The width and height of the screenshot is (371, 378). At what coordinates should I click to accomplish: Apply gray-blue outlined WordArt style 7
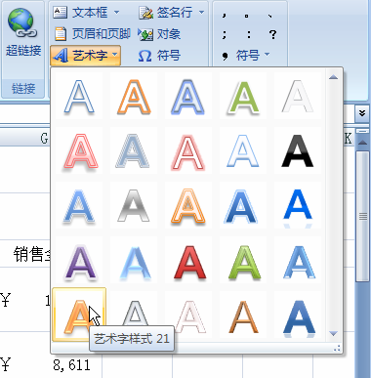tap(134, 151)
